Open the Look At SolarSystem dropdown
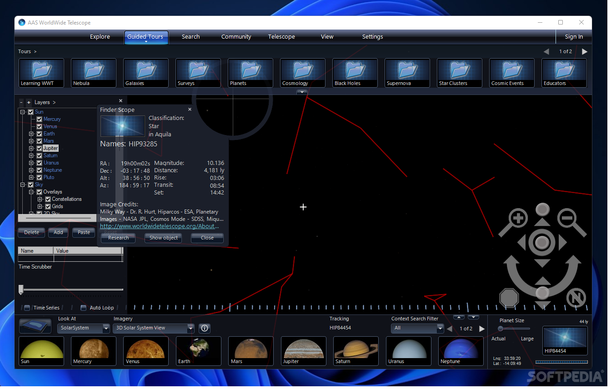 point(84,328)
